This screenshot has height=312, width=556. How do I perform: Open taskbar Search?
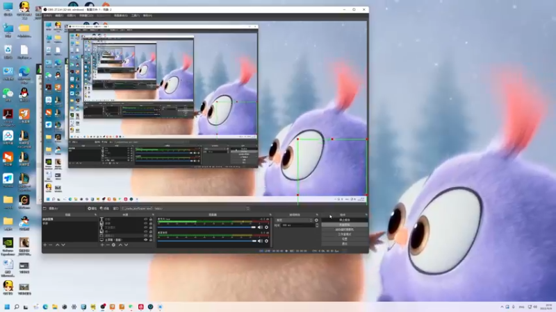click(16, 306)
